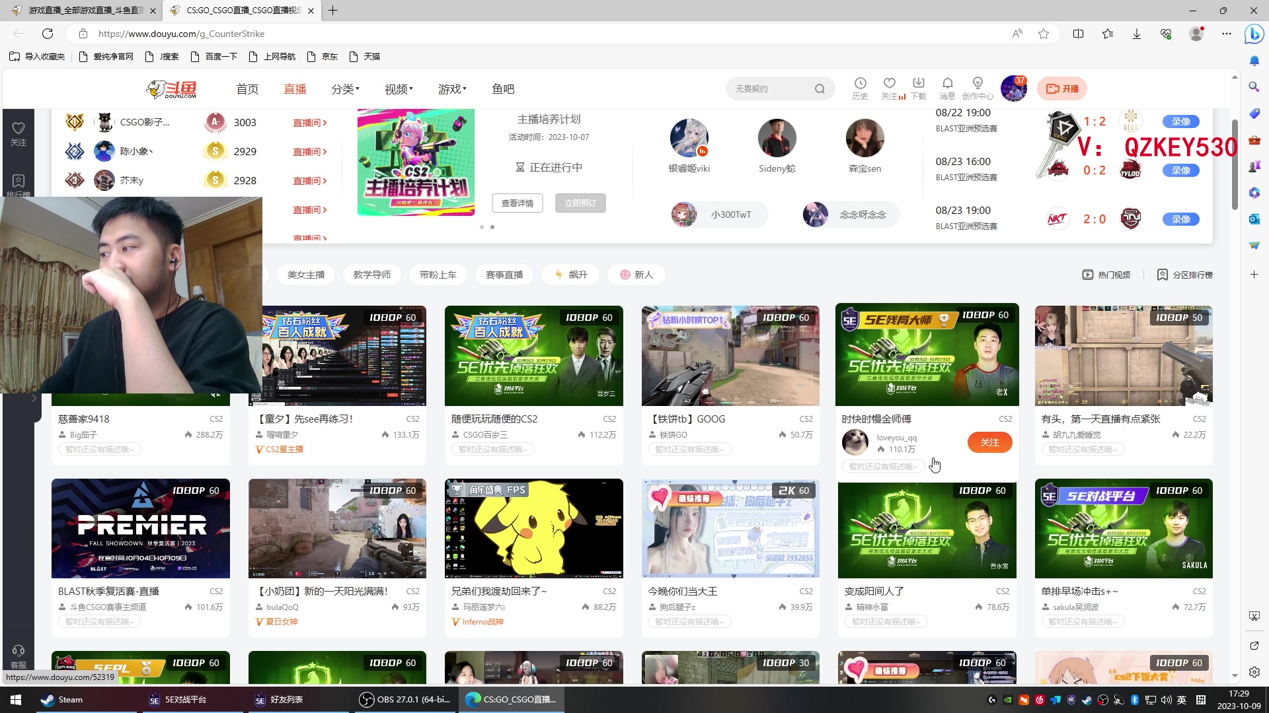The height and width of the screenshot is (713, 1269).
Task: Refresh the browser page
Action: pyautogui.click(x=48, y=34)
